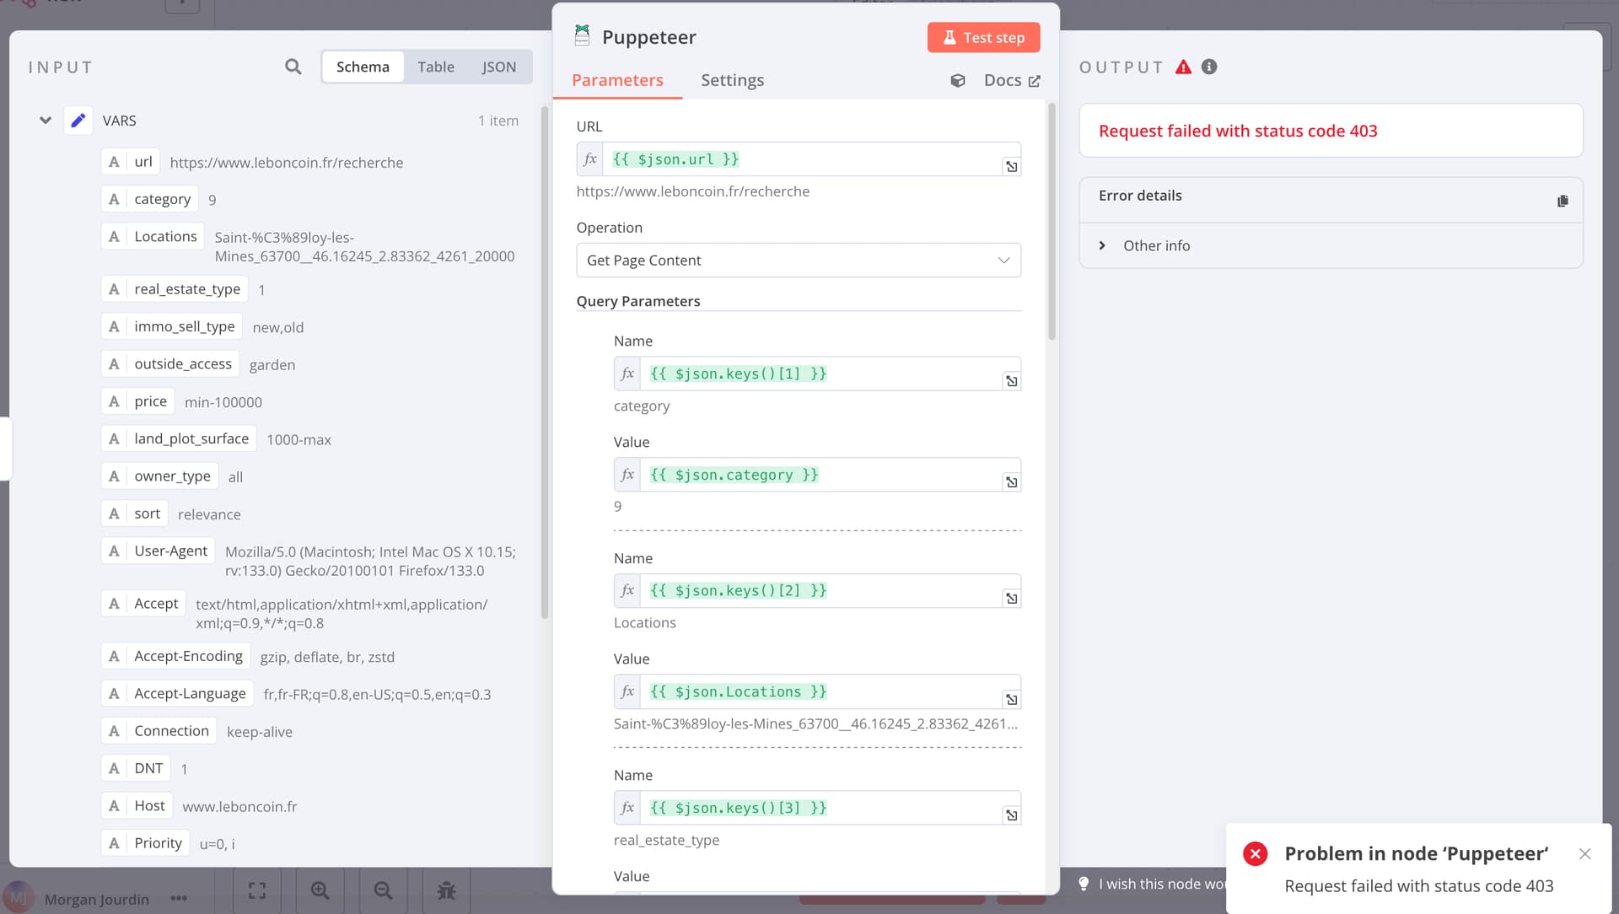Image resolution: width=1619 pixels, height=914 pixels.
Task: Open expression editor for $json.keys()[2] field
Action: click(1011, 599)
